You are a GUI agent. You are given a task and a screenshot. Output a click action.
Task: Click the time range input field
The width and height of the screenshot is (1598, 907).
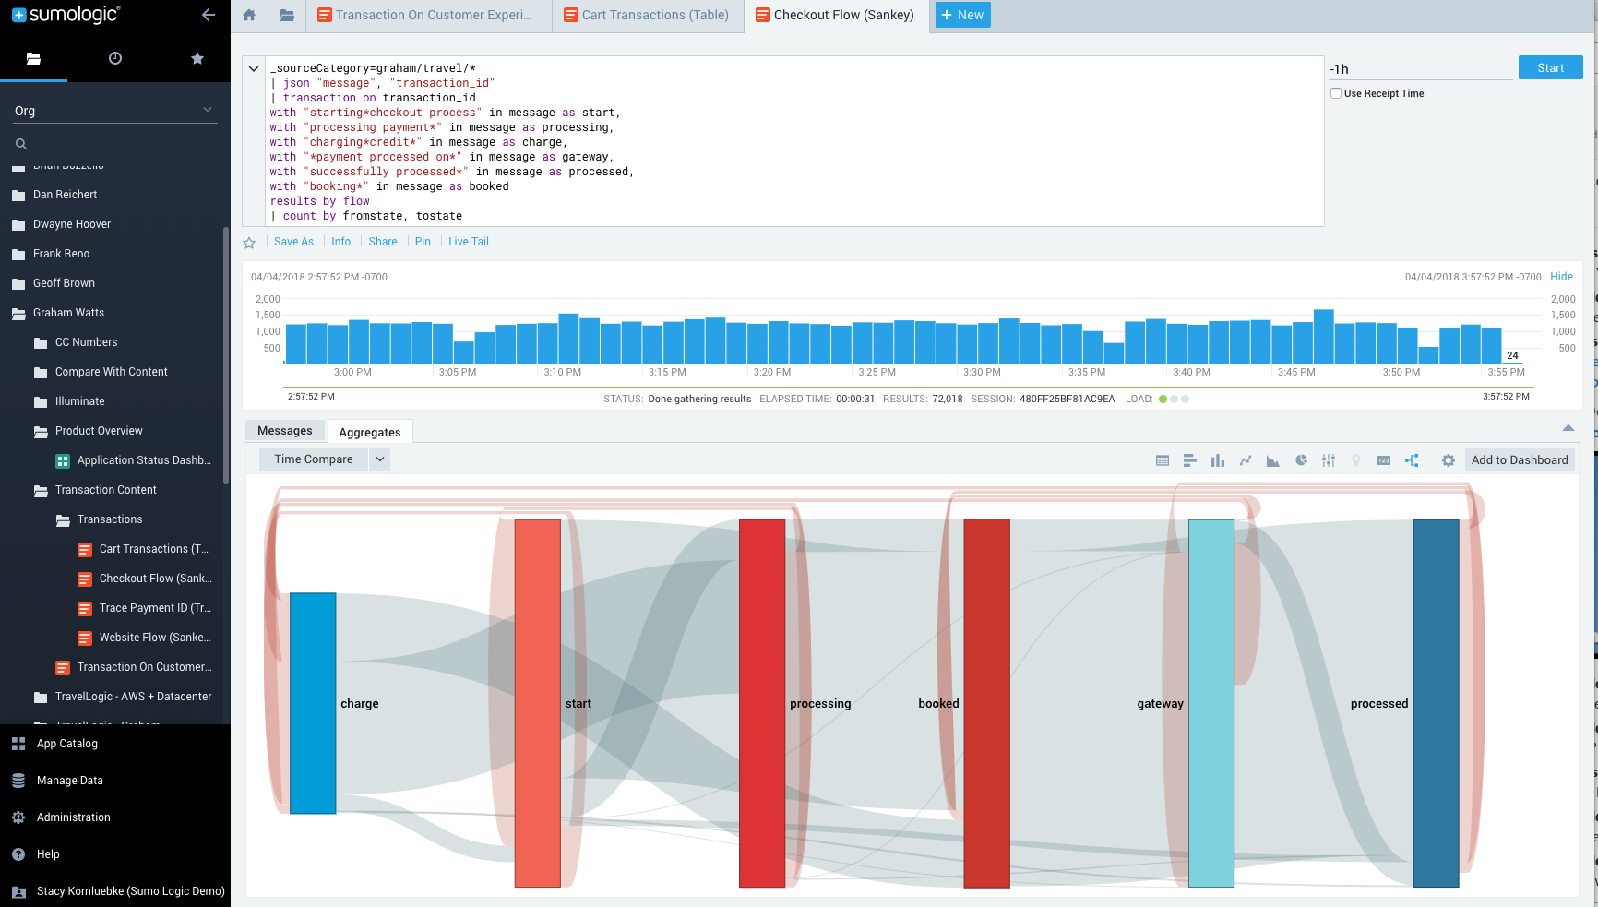tap(1419, 69)
